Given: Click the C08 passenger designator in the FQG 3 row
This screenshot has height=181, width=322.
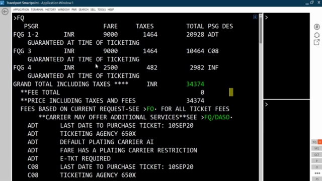Looking at the screenshot, I should [213, 51].
